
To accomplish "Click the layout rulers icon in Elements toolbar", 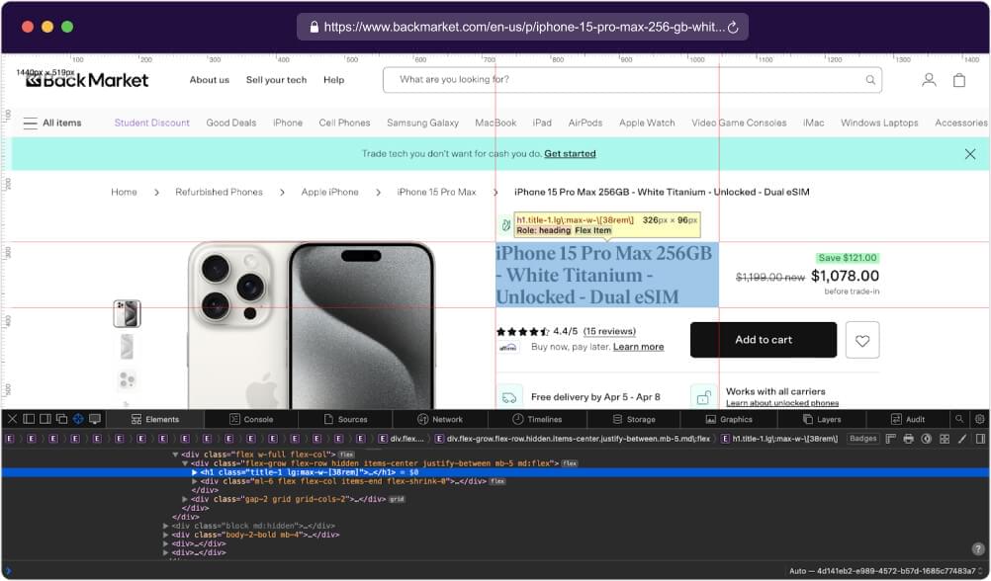I will 891,438.
